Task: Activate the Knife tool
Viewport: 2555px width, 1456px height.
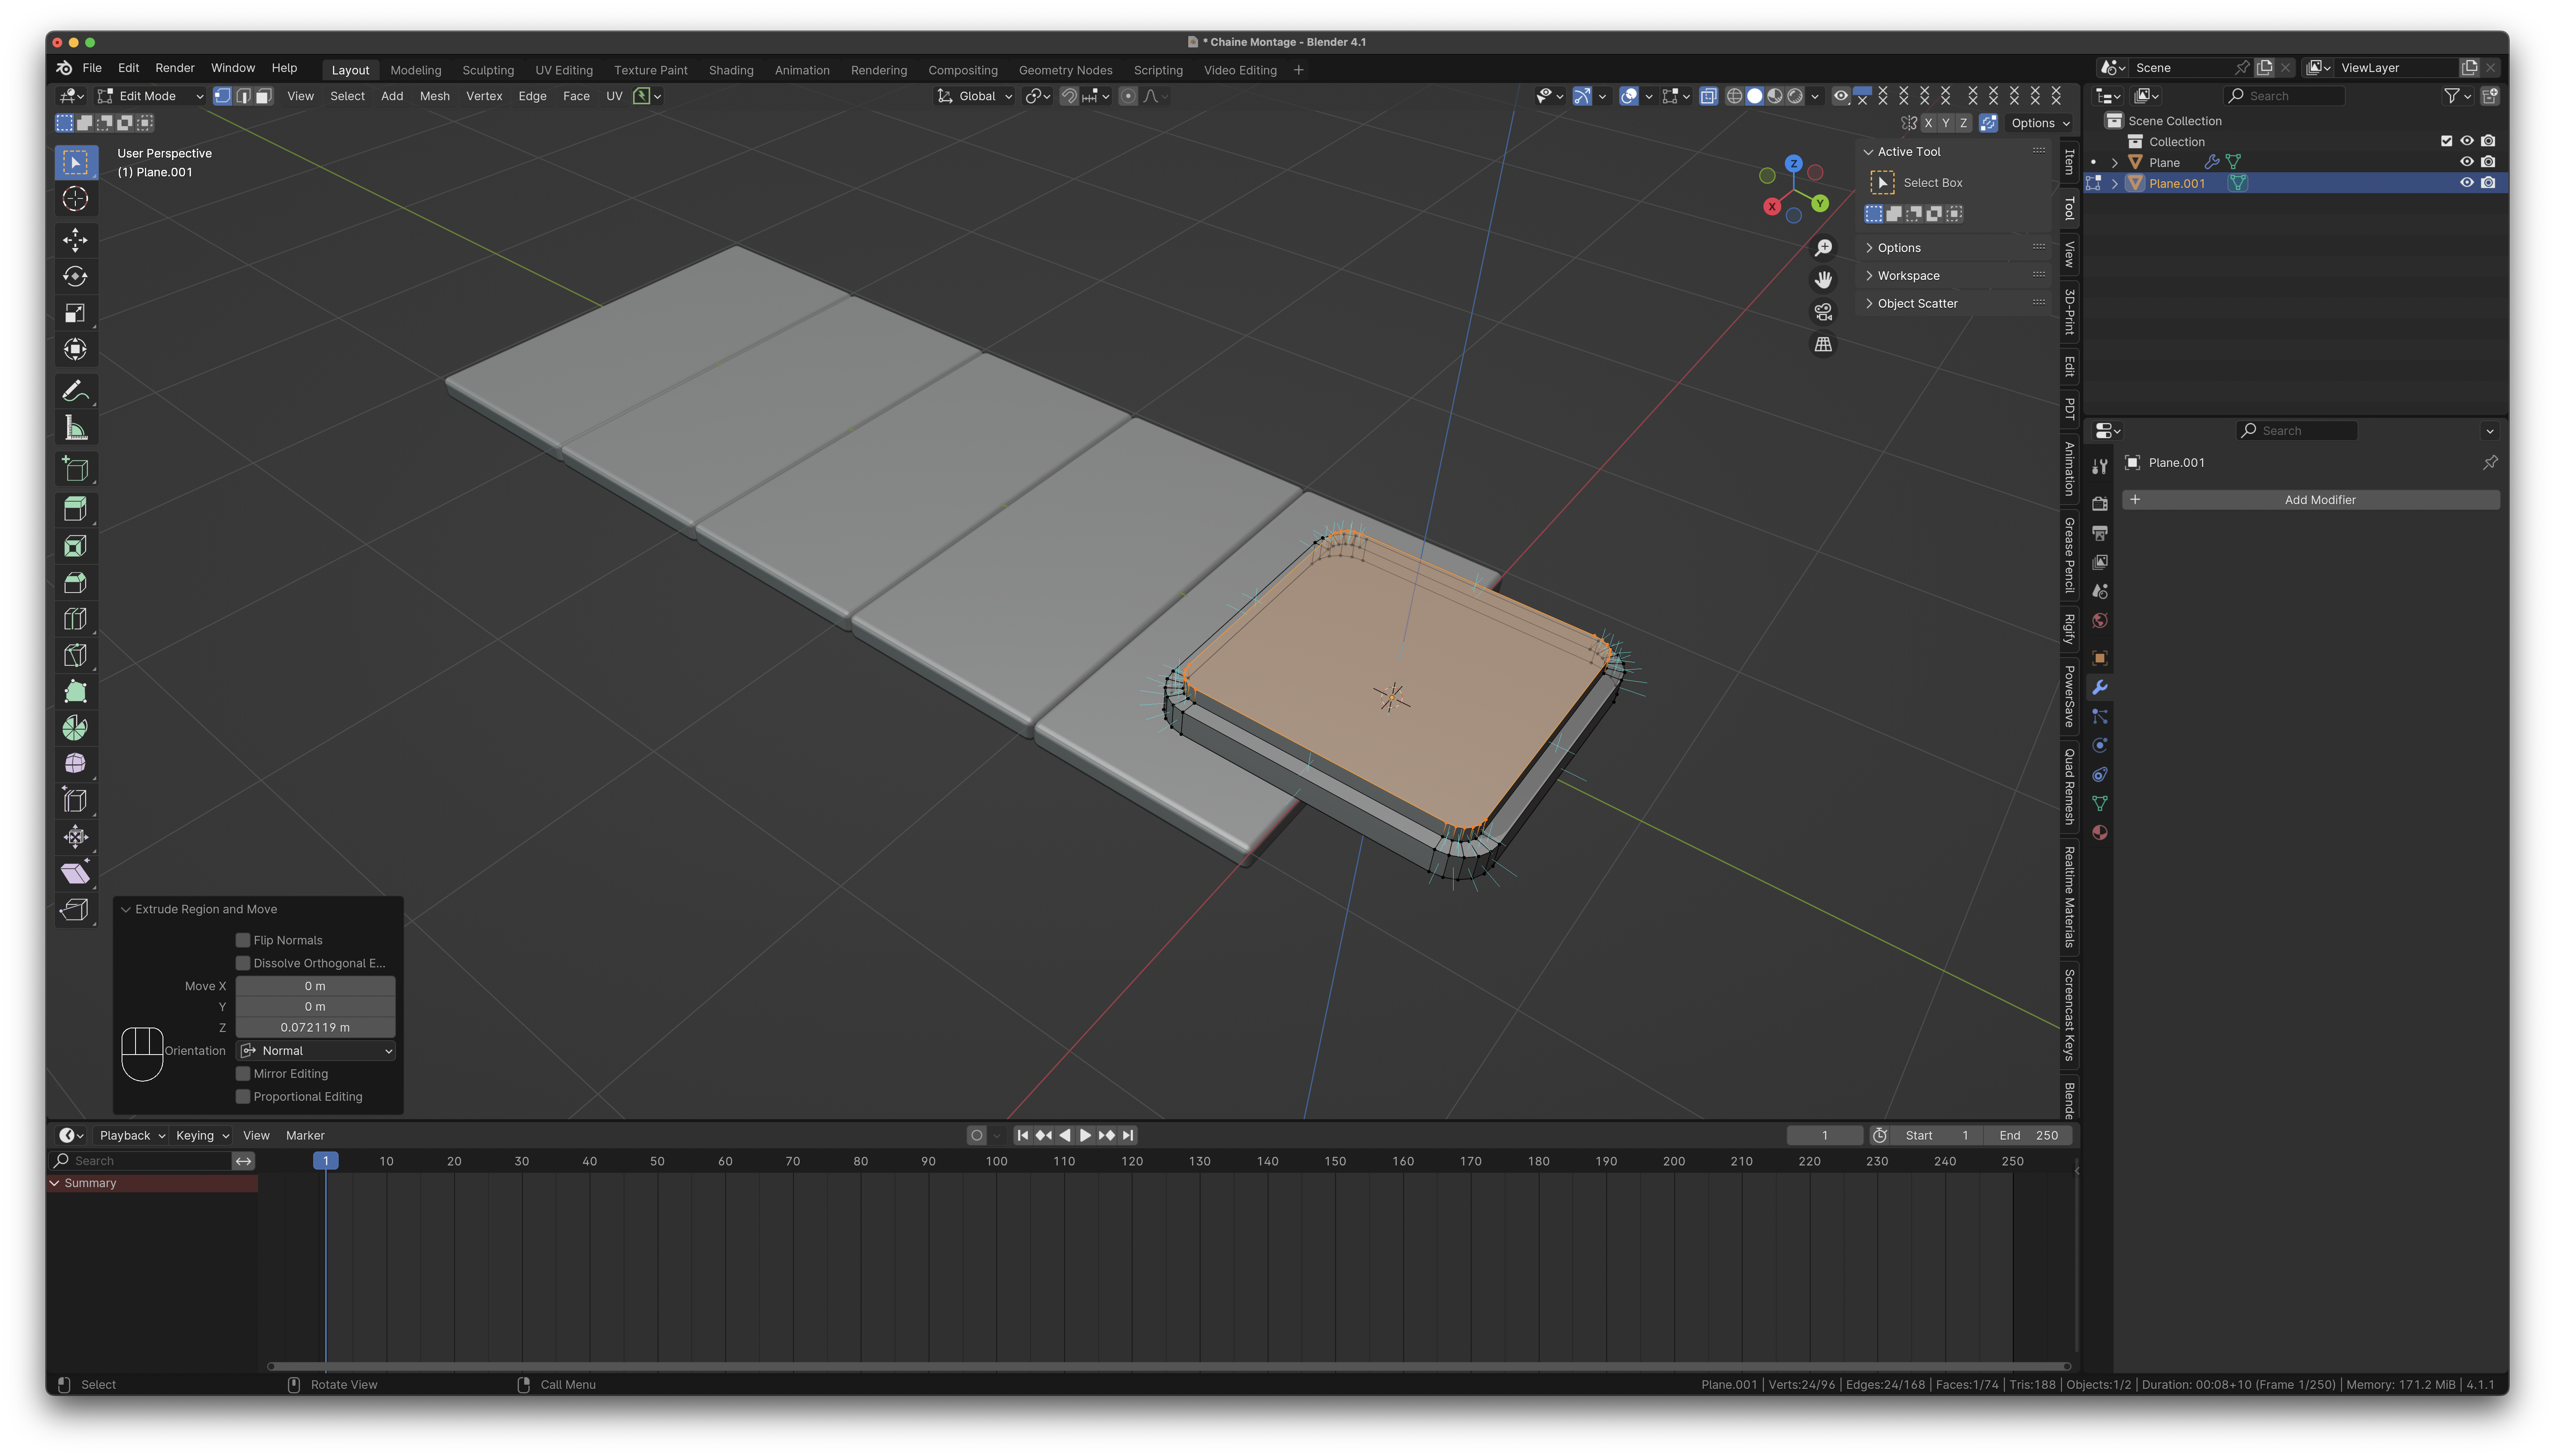Action: 75,655
